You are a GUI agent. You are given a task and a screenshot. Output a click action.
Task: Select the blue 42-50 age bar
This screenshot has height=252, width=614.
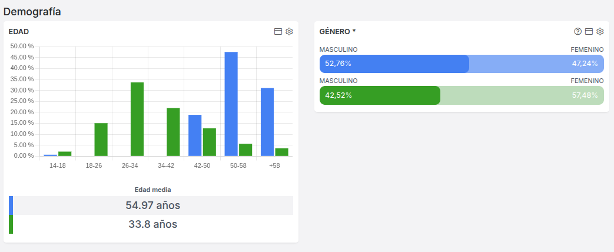pyautogui.click(x=195, y=135)
